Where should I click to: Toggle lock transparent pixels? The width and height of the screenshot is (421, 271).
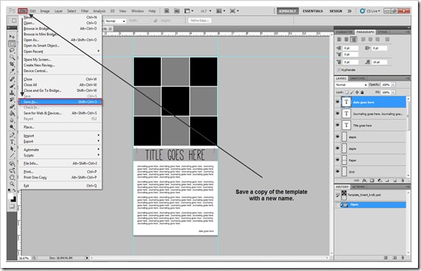347,92
